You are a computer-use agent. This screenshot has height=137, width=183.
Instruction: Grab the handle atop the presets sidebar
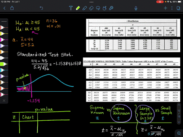(x=4, y=21)
